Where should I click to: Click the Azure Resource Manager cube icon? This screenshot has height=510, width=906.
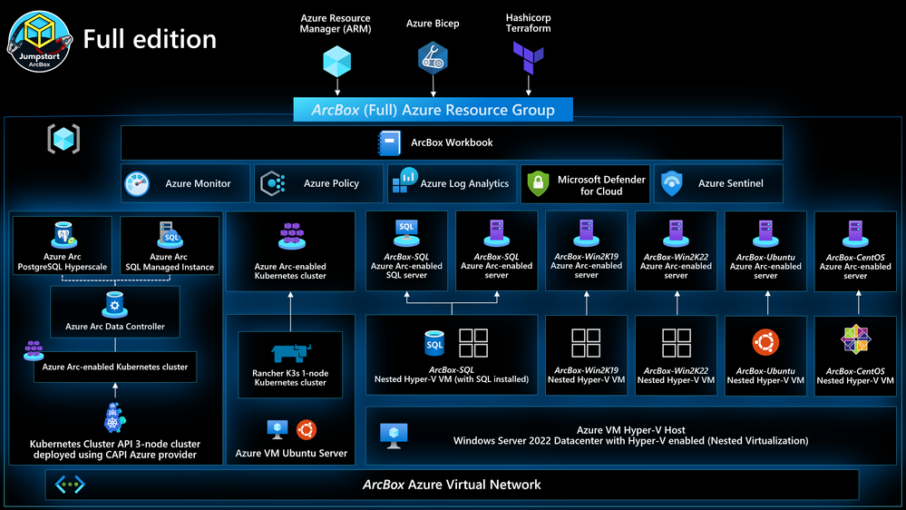336,62
